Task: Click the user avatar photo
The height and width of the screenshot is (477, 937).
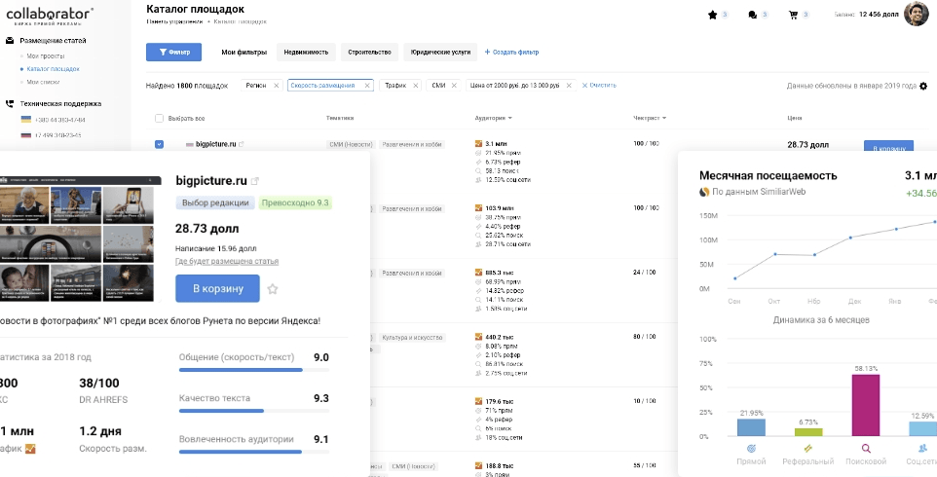Action: click(x=916, y=14)
